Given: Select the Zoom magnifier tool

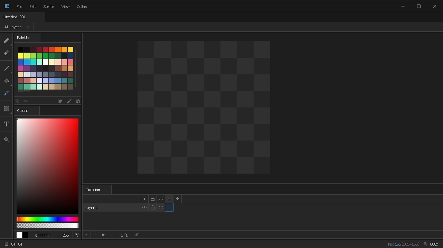Looking at the screenshot, I should pos(7,139).
